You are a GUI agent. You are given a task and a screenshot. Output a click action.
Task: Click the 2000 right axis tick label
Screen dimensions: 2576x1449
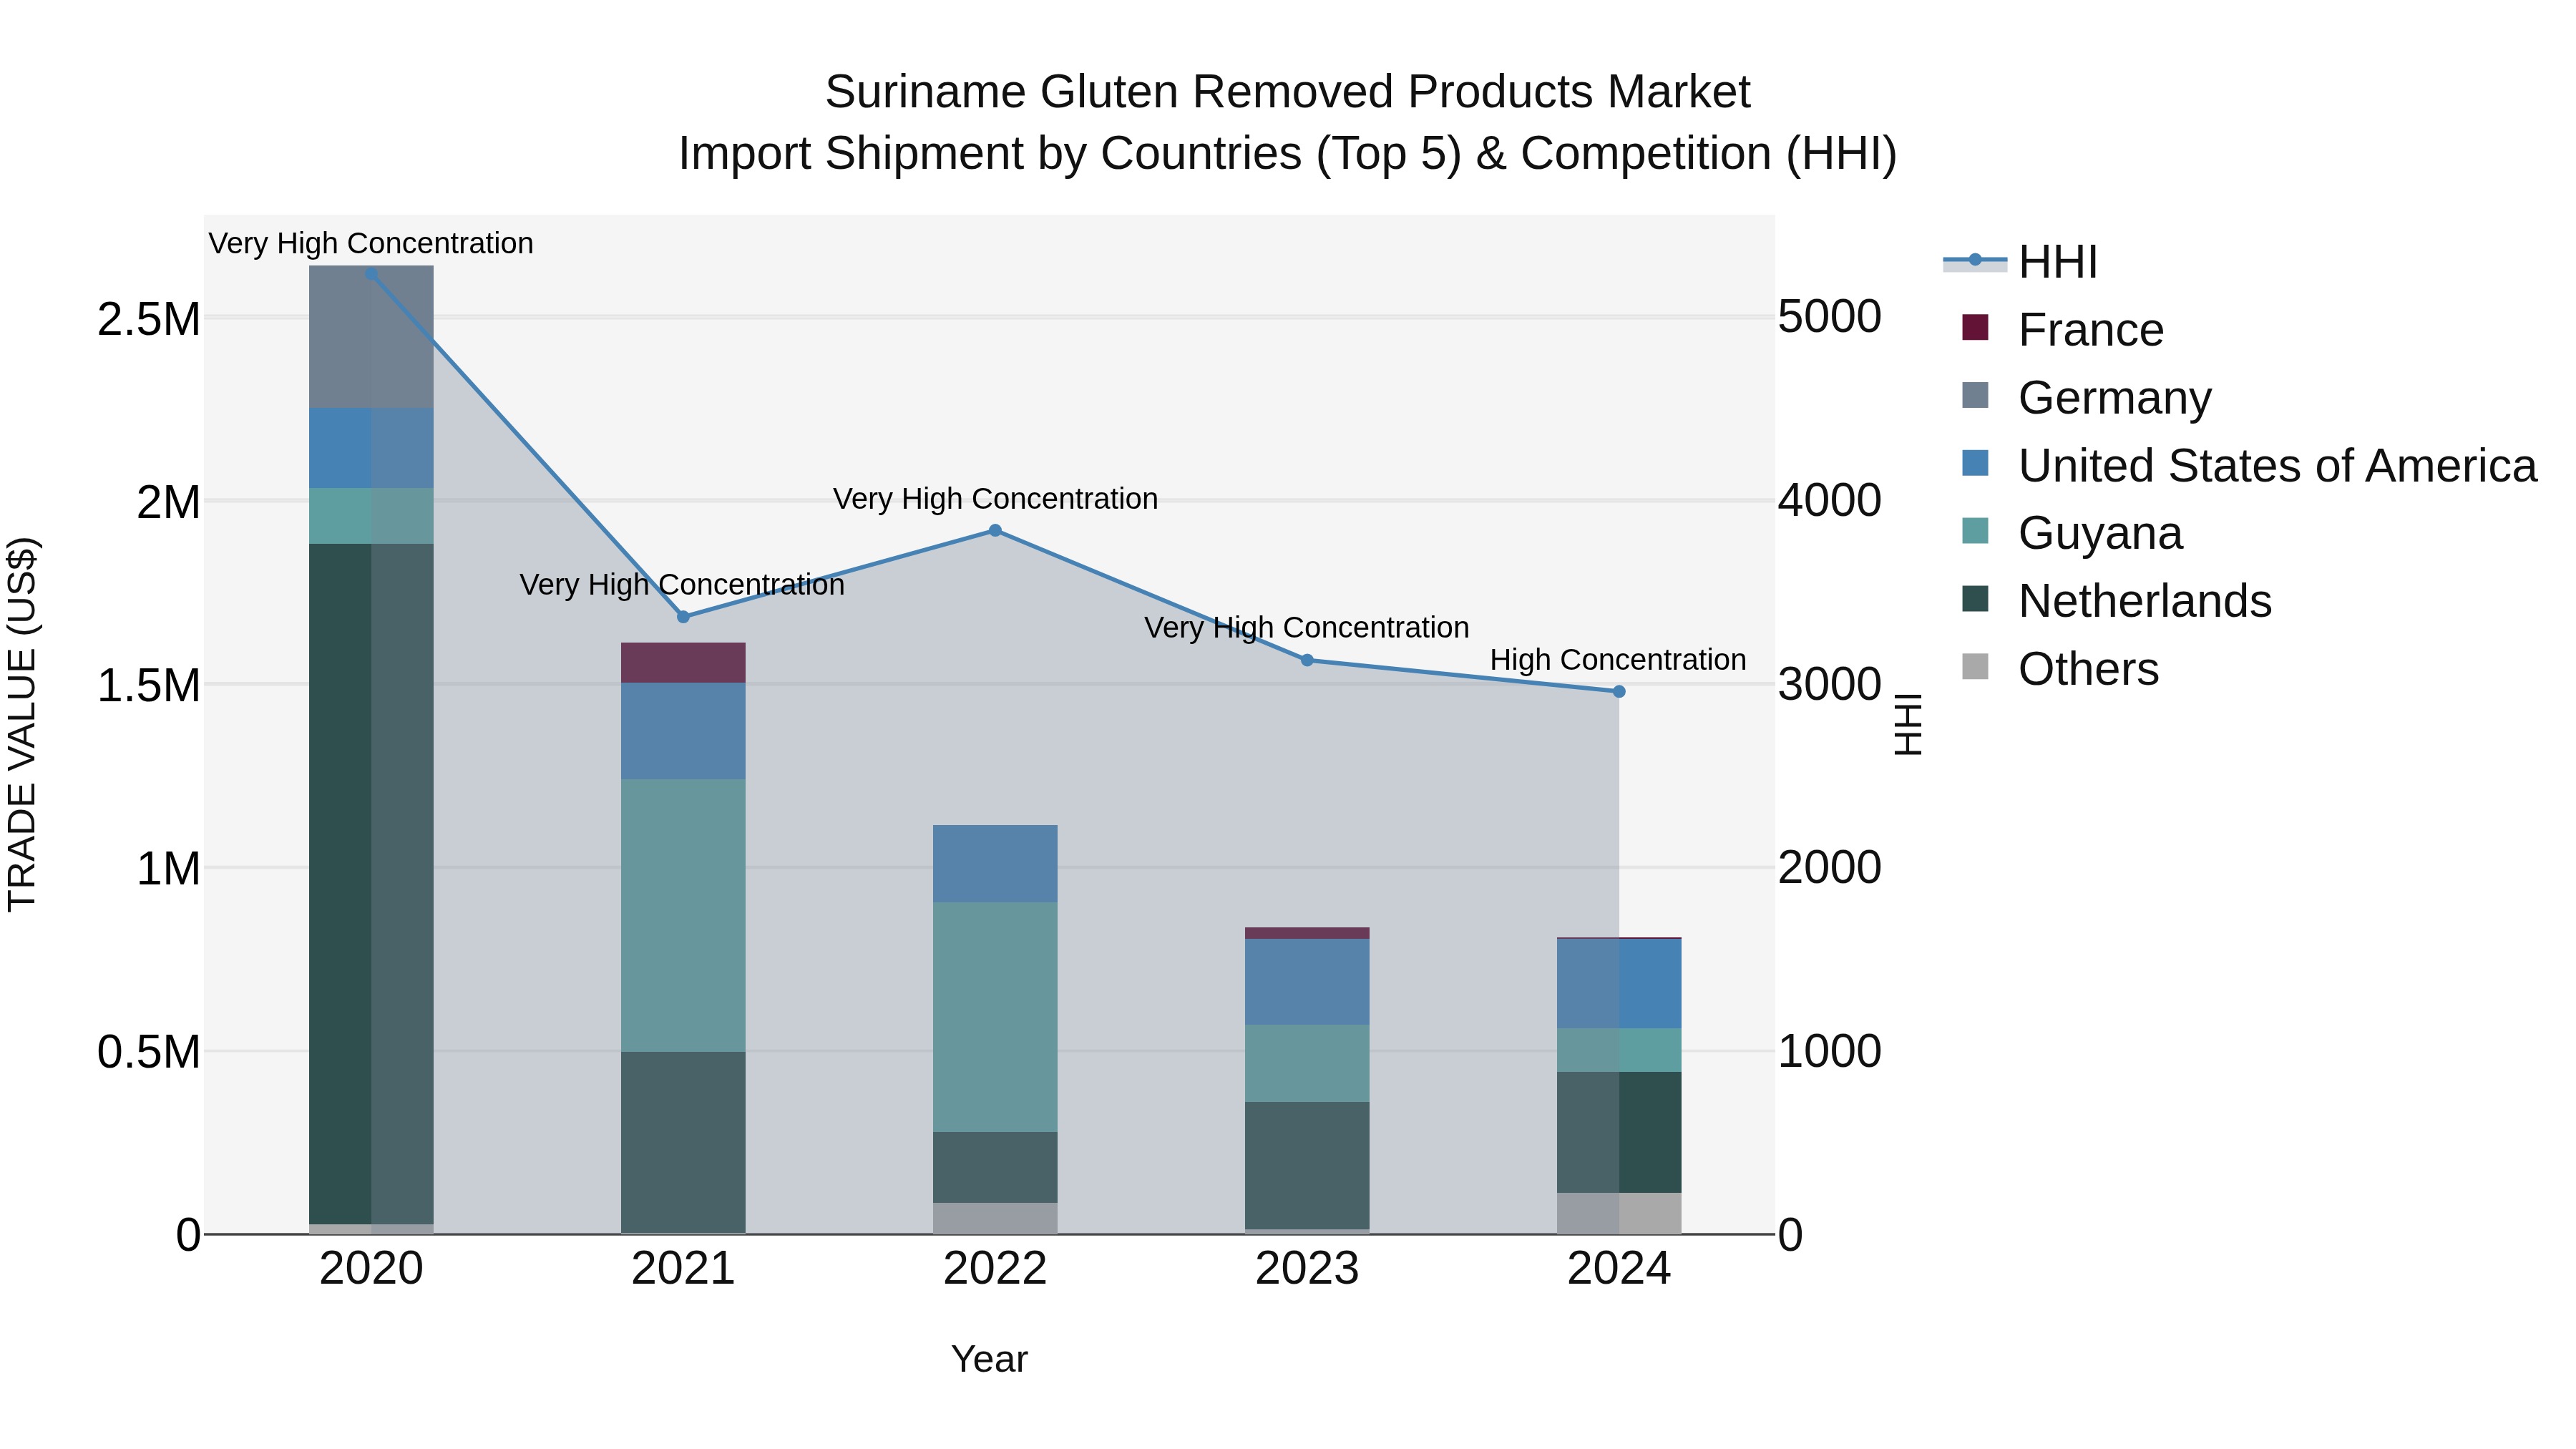pyautogui.click(x=1830, y=867)
